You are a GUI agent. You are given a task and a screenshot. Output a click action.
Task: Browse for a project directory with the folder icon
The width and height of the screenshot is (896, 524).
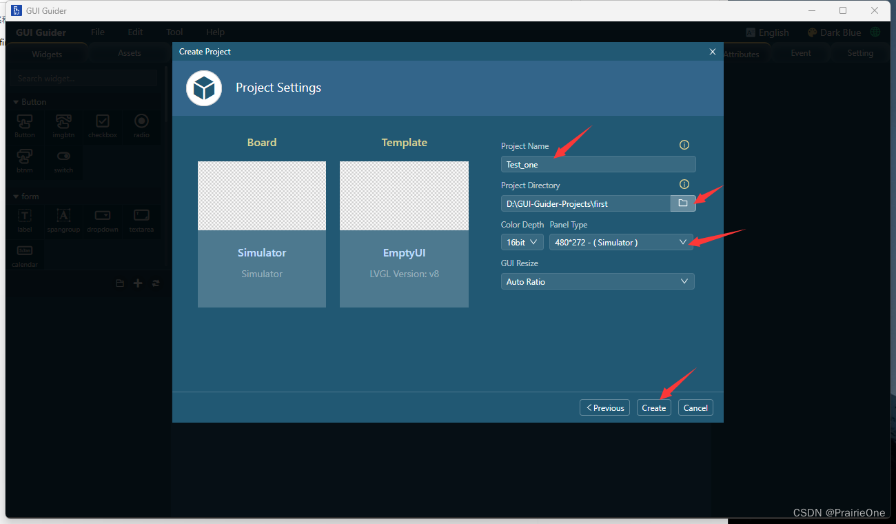point(683,203)
